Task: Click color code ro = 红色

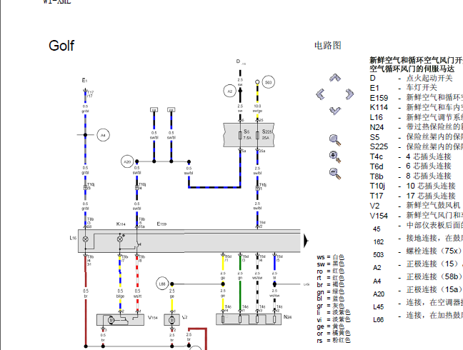Action: pyautogui.click(x=330, y=271)
